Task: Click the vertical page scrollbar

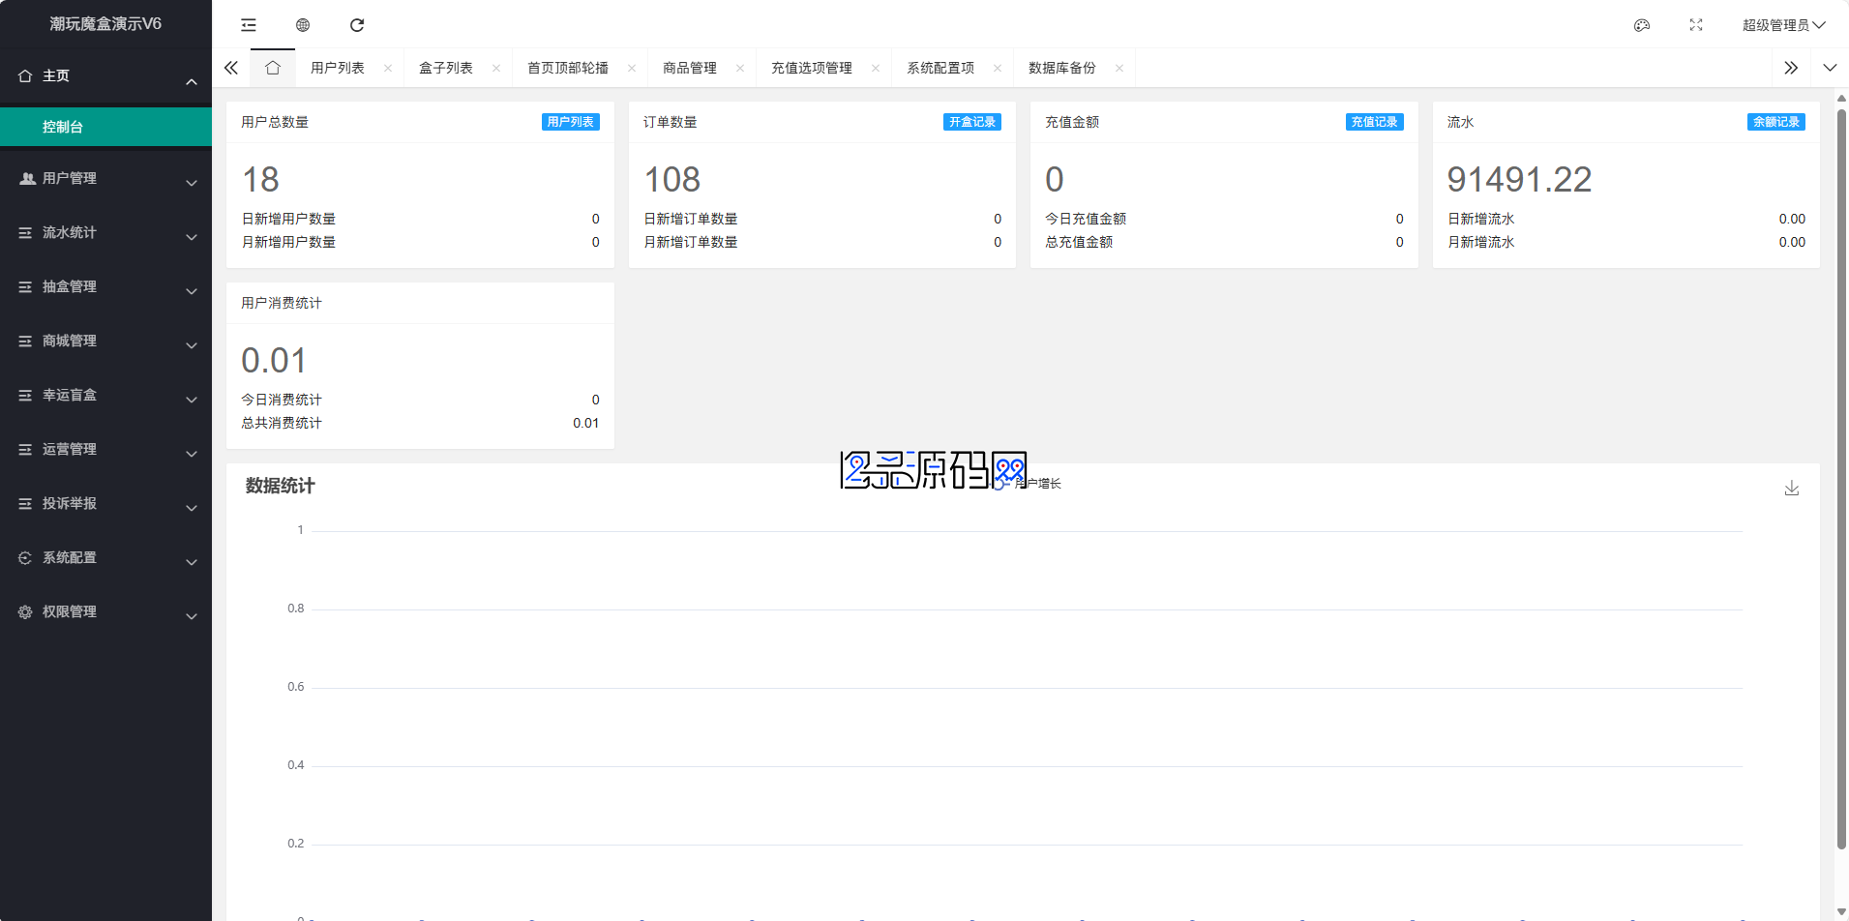Action: 1841,478
